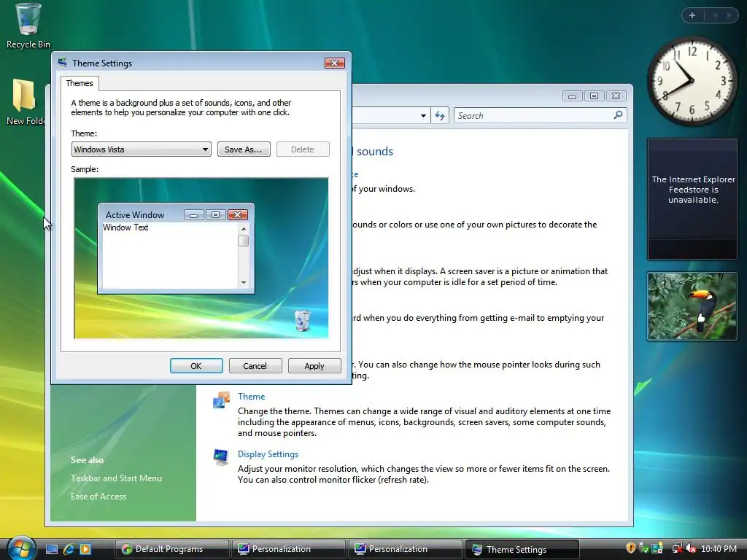Image resolution: width=747 pixels, height=560 pixels.
Task: Click the toucan slideshow gadget picture
Action: pos(692,306)
